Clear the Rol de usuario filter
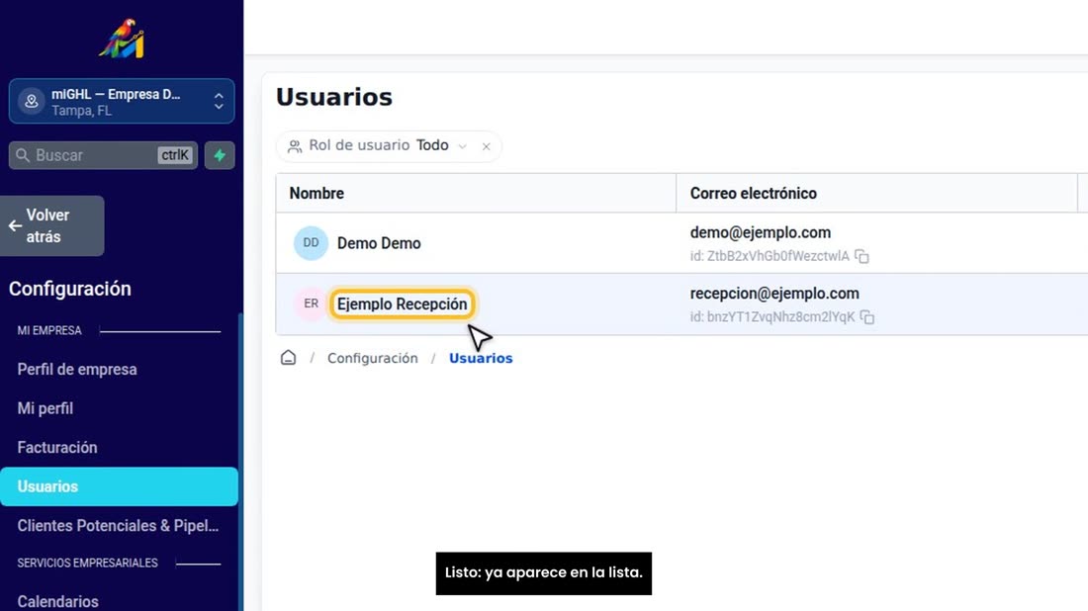 click(487, 146)
